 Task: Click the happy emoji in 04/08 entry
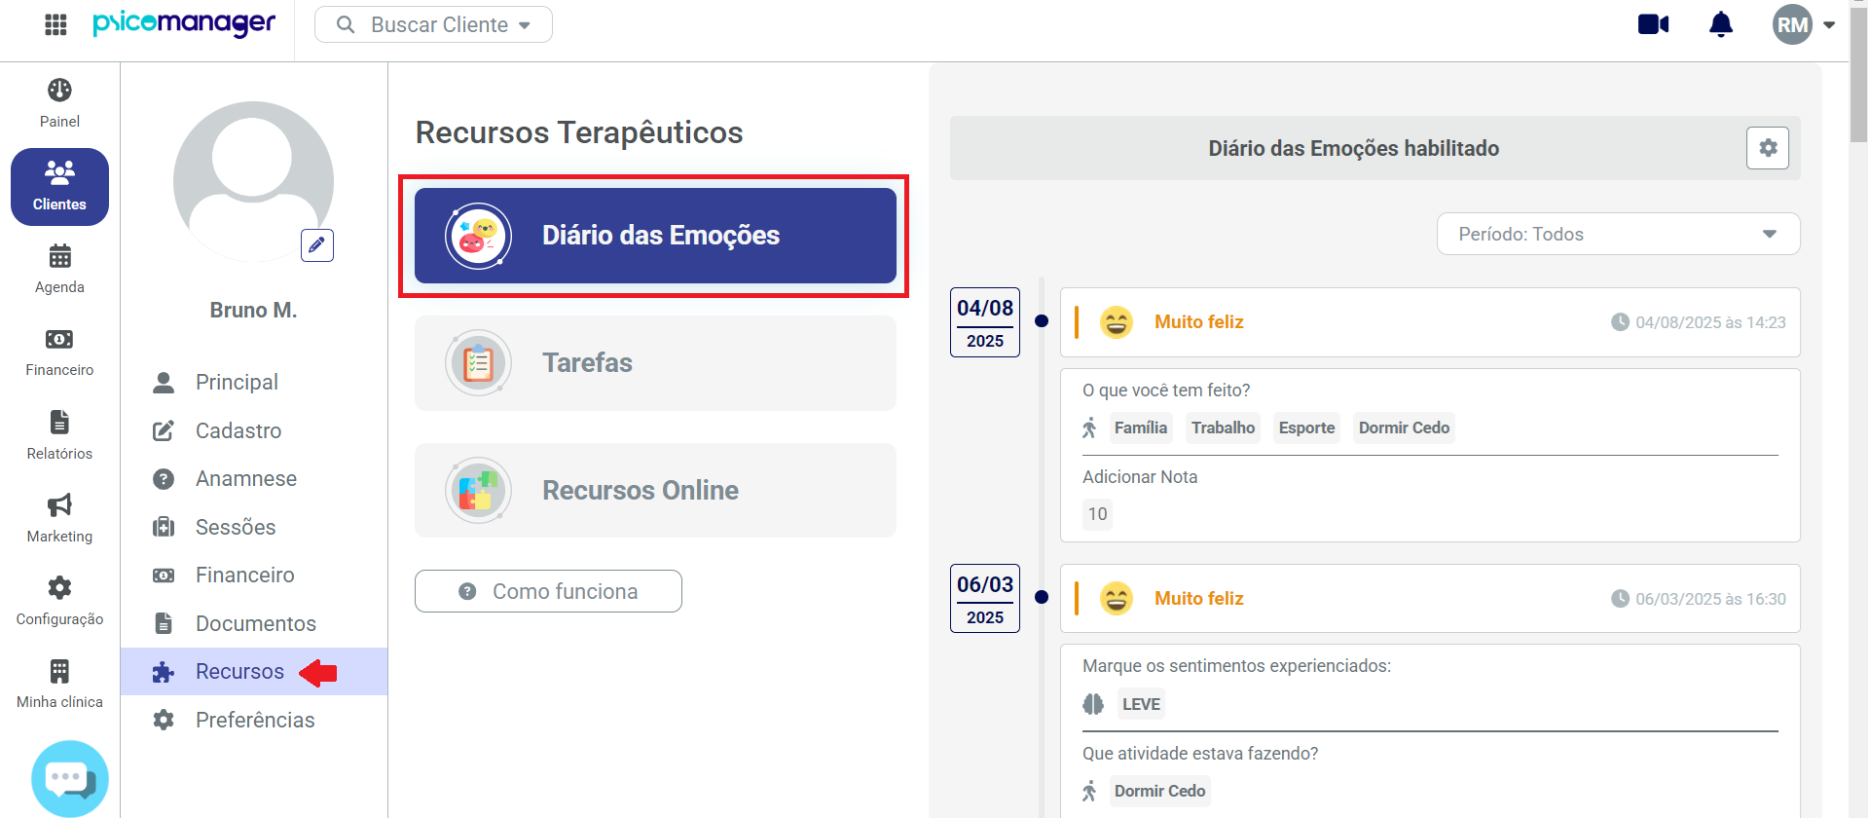(x=1117, y=321)
